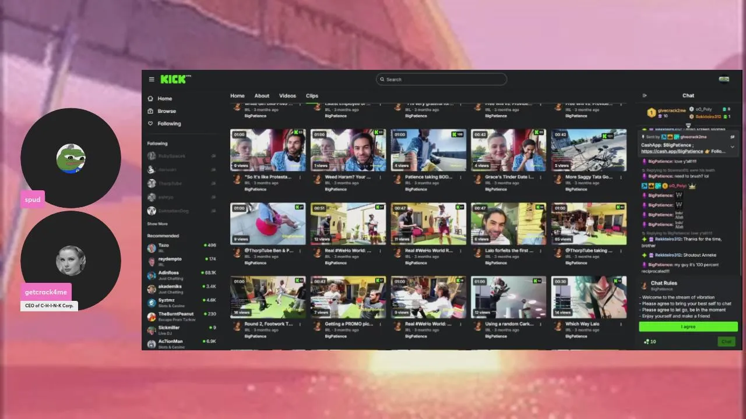This screenshot has width=746, height=419.
Task: Switch to About tab
Action: 262,96
